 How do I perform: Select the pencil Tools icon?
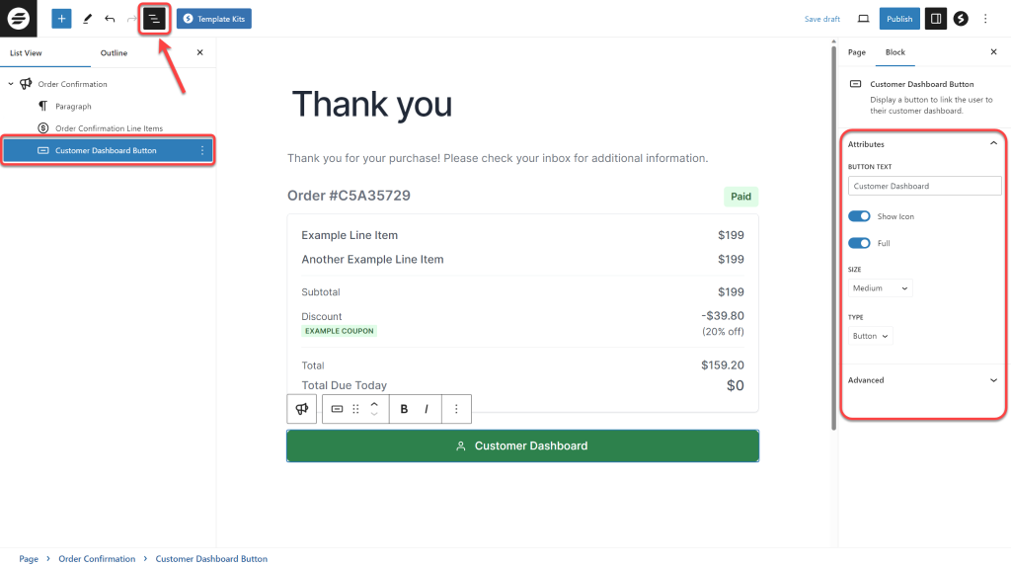click(x=87, y=19)
